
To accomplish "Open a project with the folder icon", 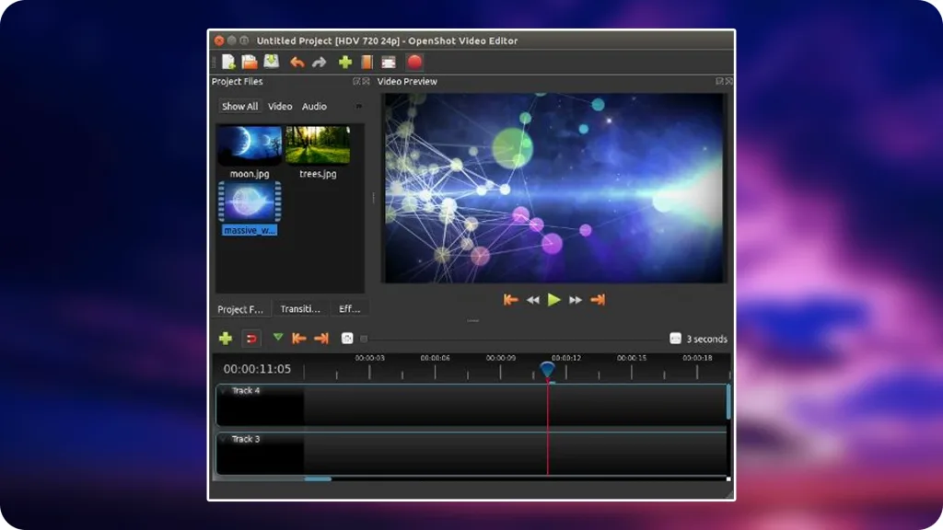I will pos(250,63).
